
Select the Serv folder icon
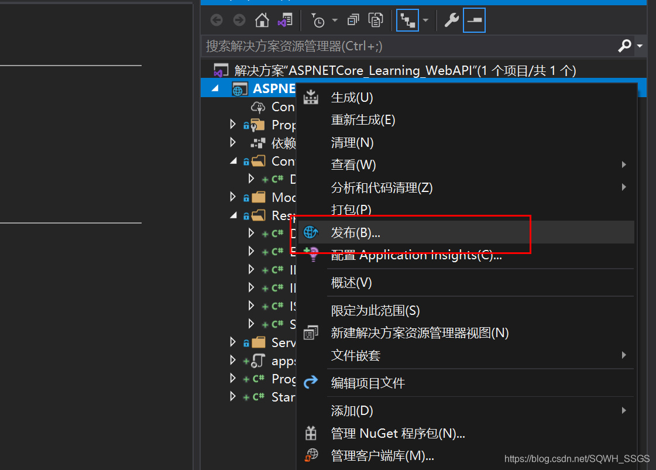coord(258,342)
